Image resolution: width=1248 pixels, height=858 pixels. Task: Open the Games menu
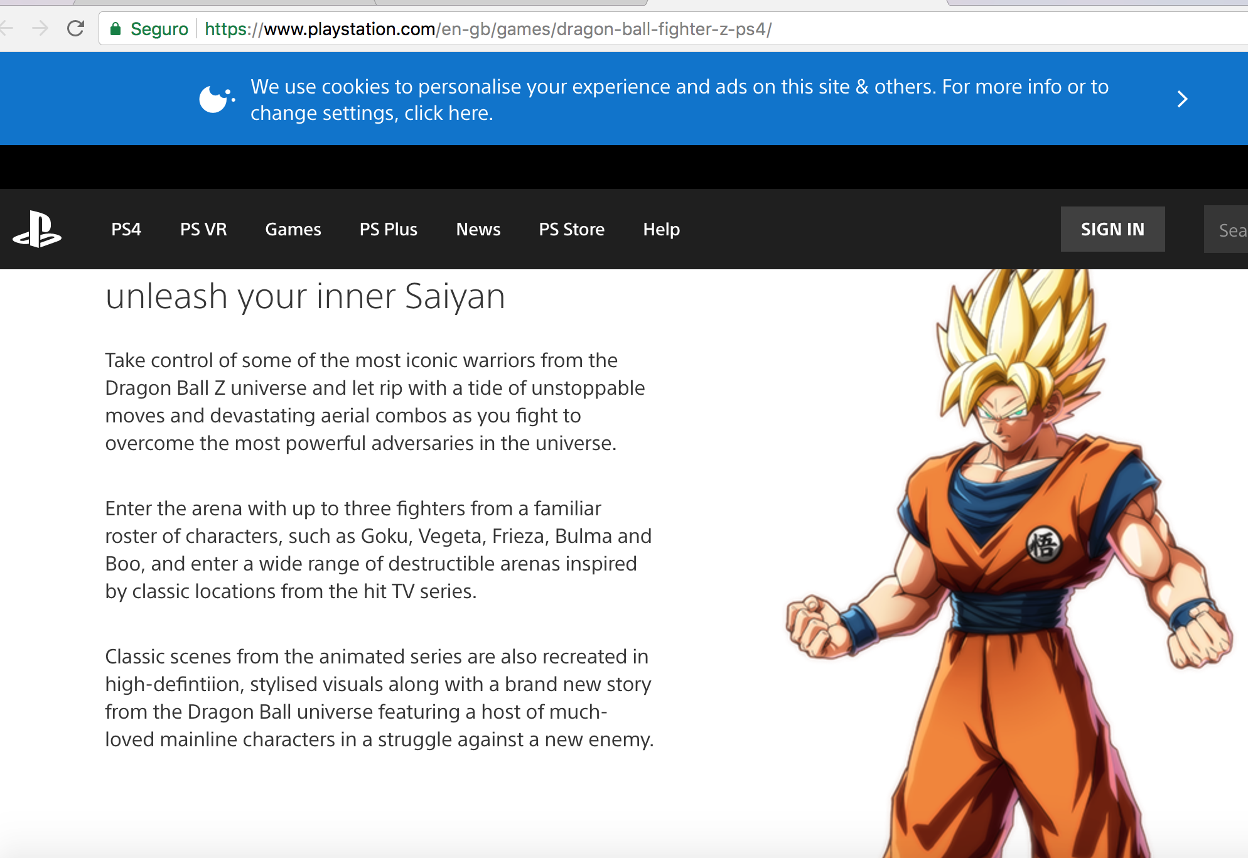coord(293,230)
